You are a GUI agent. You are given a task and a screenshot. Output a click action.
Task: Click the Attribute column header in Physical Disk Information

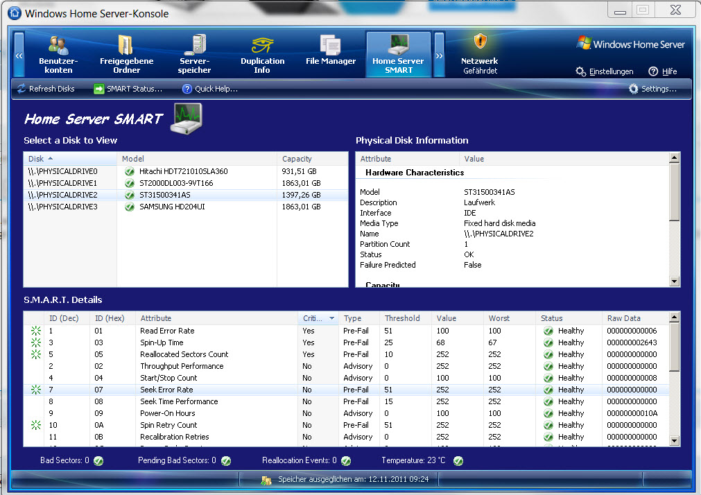click(408, 159)
